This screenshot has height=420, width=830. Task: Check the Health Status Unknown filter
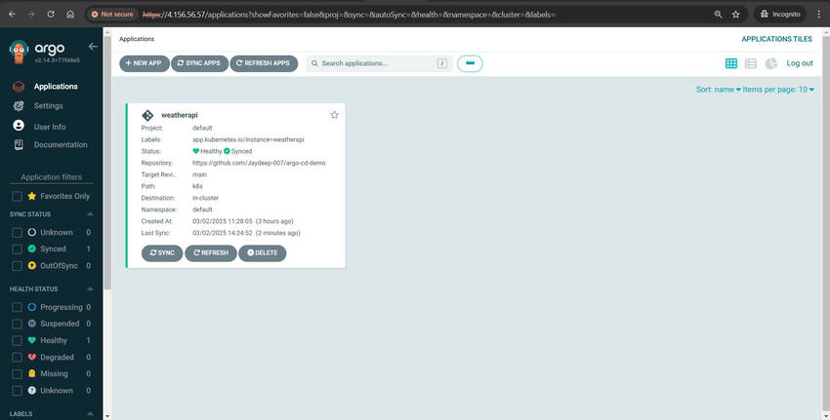point(17,391)
